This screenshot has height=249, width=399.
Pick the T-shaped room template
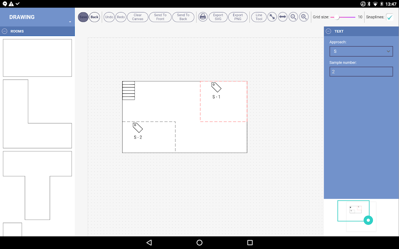click(x=37, y=186)
